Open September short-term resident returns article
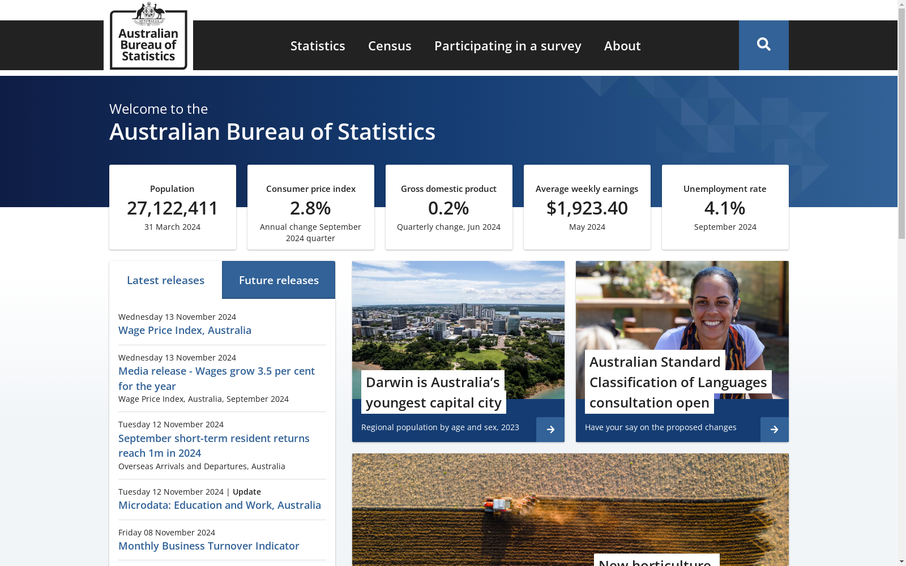This screenshot has width=906, height=566. 213,445
